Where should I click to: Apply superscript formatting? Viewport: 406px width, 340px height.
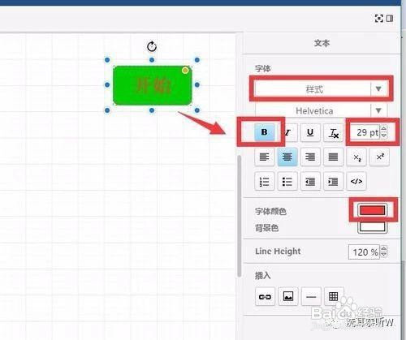pyautogui.click(x=379, y=157)
